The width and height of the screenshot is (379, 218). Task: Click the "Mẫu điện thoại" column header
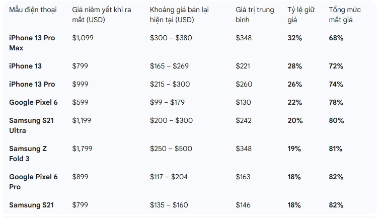pos(33,10)
